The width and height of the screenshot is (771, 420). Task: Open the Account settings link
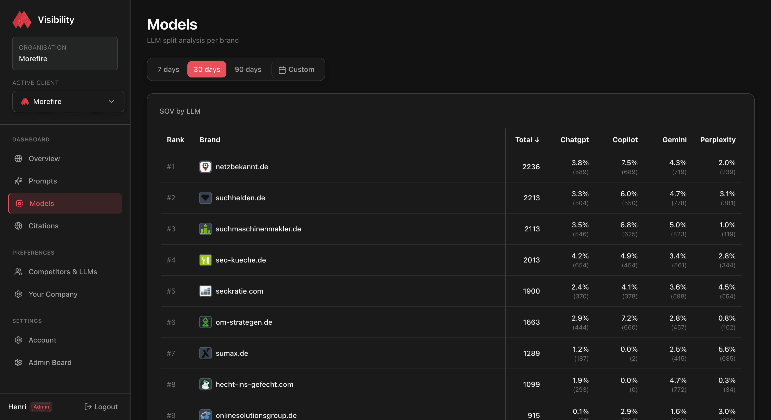point(43,340)
